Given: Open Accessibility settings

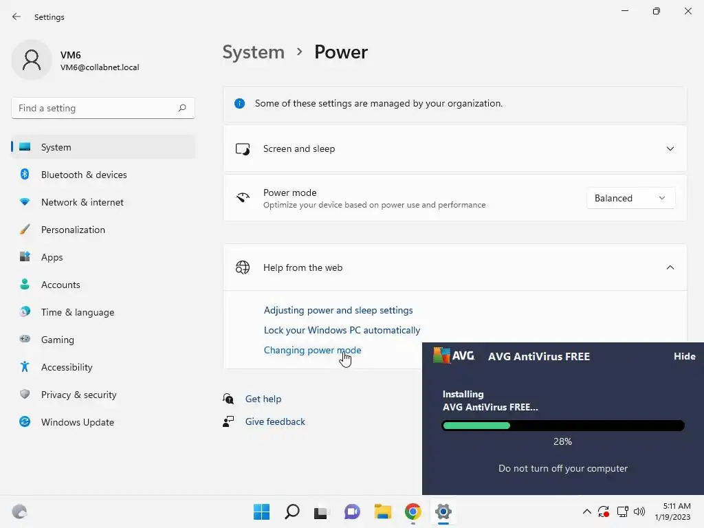Looking at the screenshot, I should [x=103, y=367].
